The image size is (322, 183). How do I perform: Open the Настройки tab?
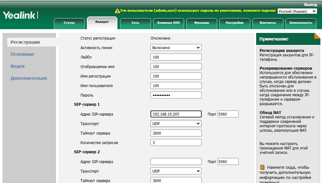[234, 23]
